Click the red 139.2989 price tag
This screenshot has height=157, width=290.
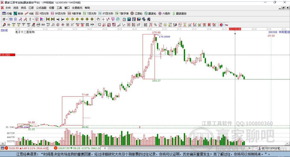click(8, 55)
